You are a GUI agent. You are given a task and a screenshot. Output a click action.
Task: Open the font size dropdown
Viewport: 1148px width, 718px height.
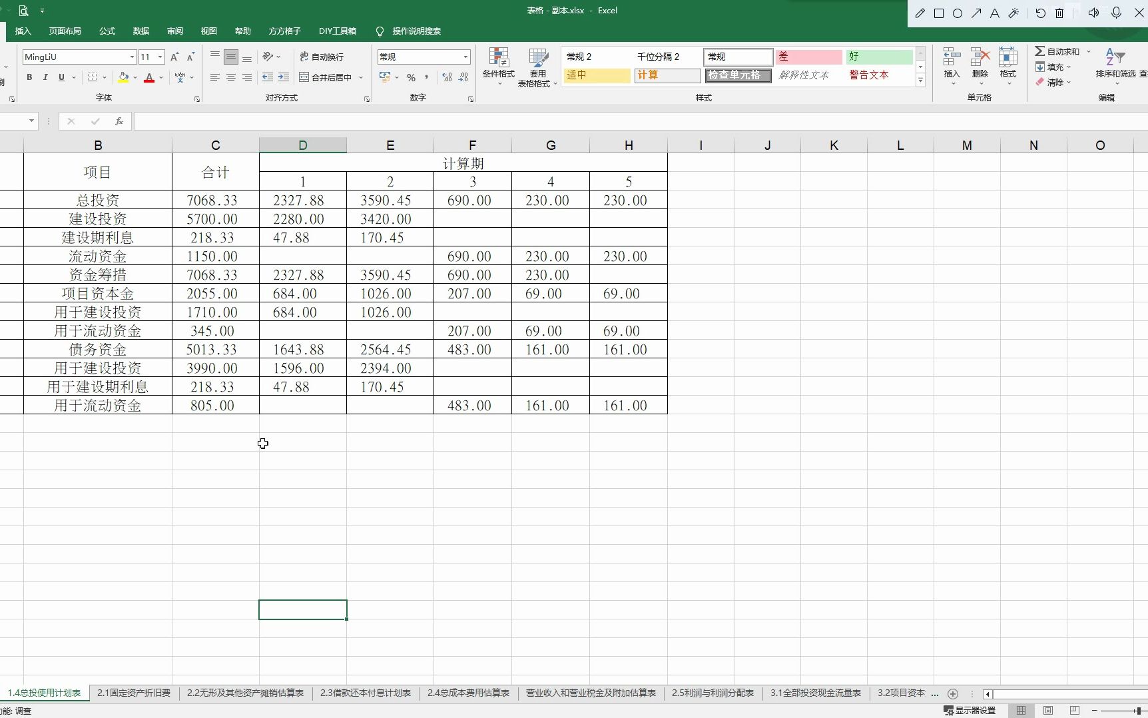[x=160, y=57]
